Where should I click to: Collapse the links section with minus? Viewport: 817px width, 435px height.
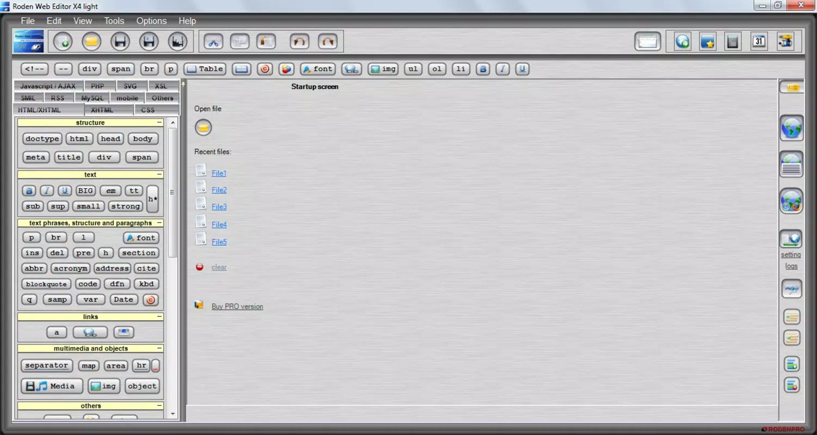[159, 316]
